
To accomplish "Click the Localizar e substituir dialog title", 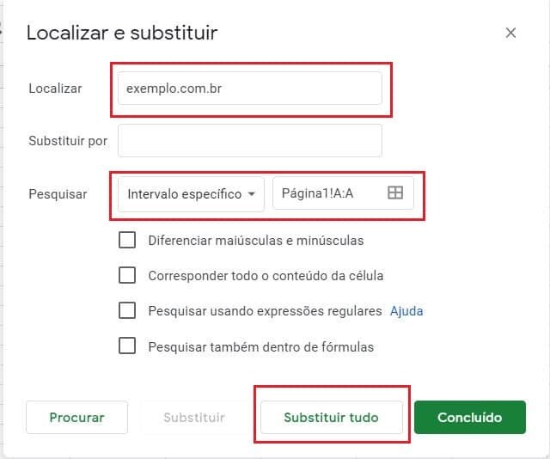I will click(122, 34).
